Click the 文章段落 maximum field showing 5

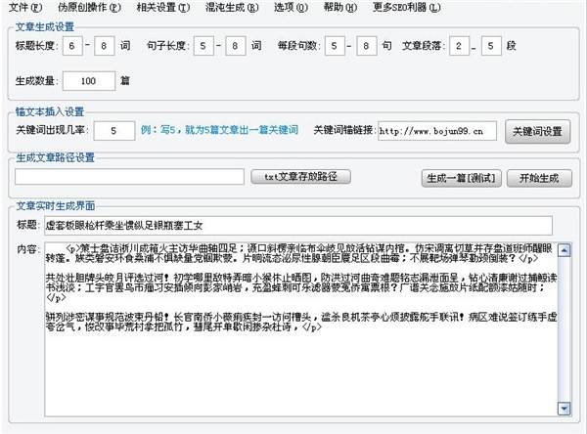[493, 46]
